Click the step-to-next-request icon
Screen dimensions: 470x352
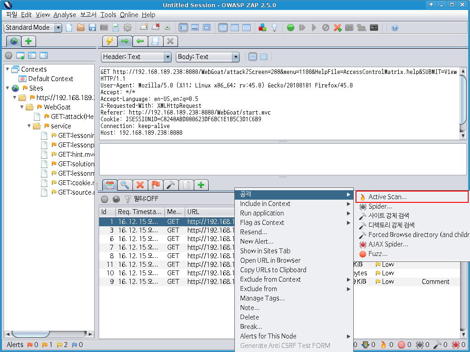(x=302, y=27)
